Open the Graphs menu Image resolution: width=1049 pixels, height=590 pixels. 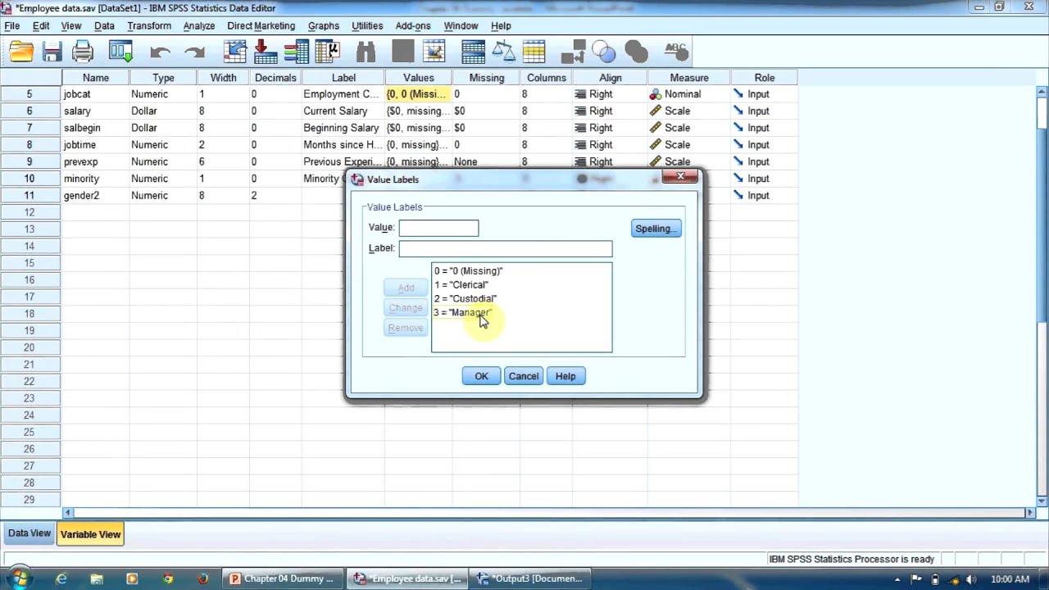tap(324, 26)
